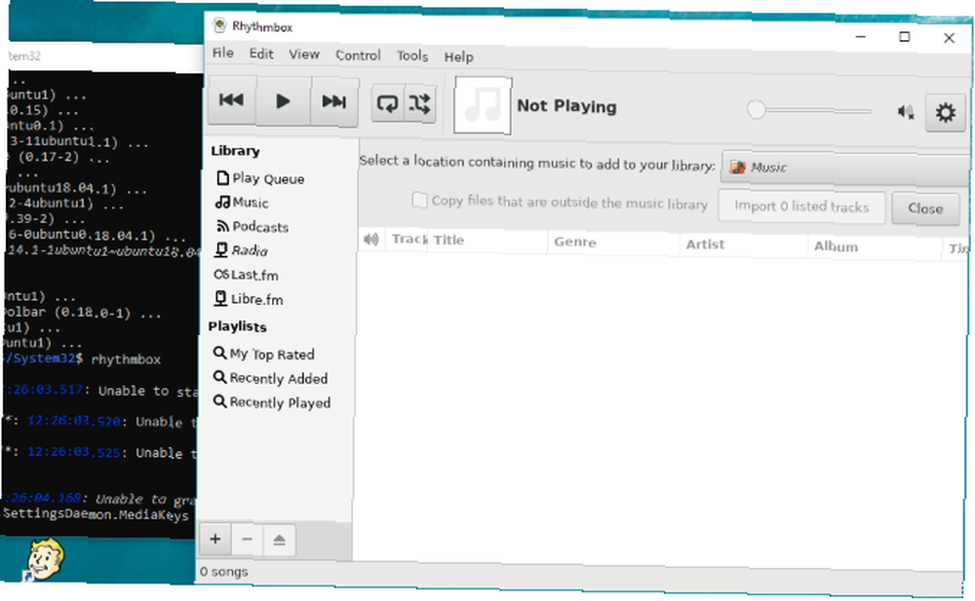Maximize the Rhythmbox window
The height and width of the screenshot is (601, 975).
[x=905, y=37]
